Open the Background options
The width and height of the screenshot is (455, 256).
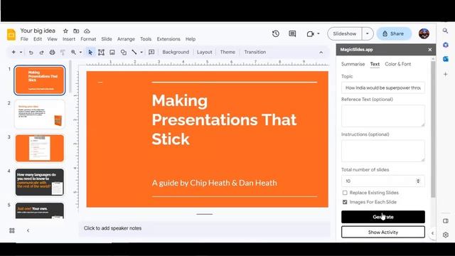(x=176, y=52)
